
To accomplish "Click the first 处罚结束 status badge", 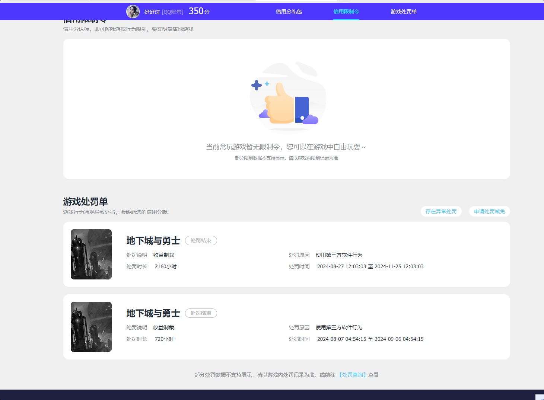I will (201, 240).
